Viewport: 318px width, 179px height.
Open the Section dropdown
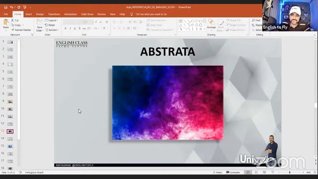click(52, 30)
